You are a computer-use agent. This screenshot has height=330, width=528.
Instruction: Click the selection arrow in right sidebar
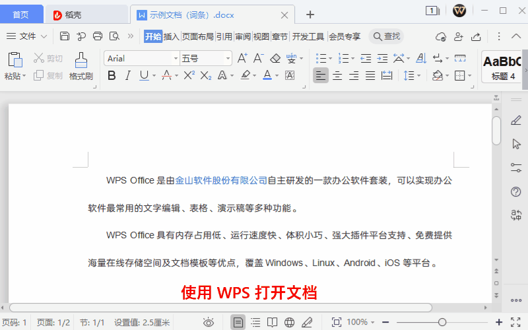click(516, 144)
